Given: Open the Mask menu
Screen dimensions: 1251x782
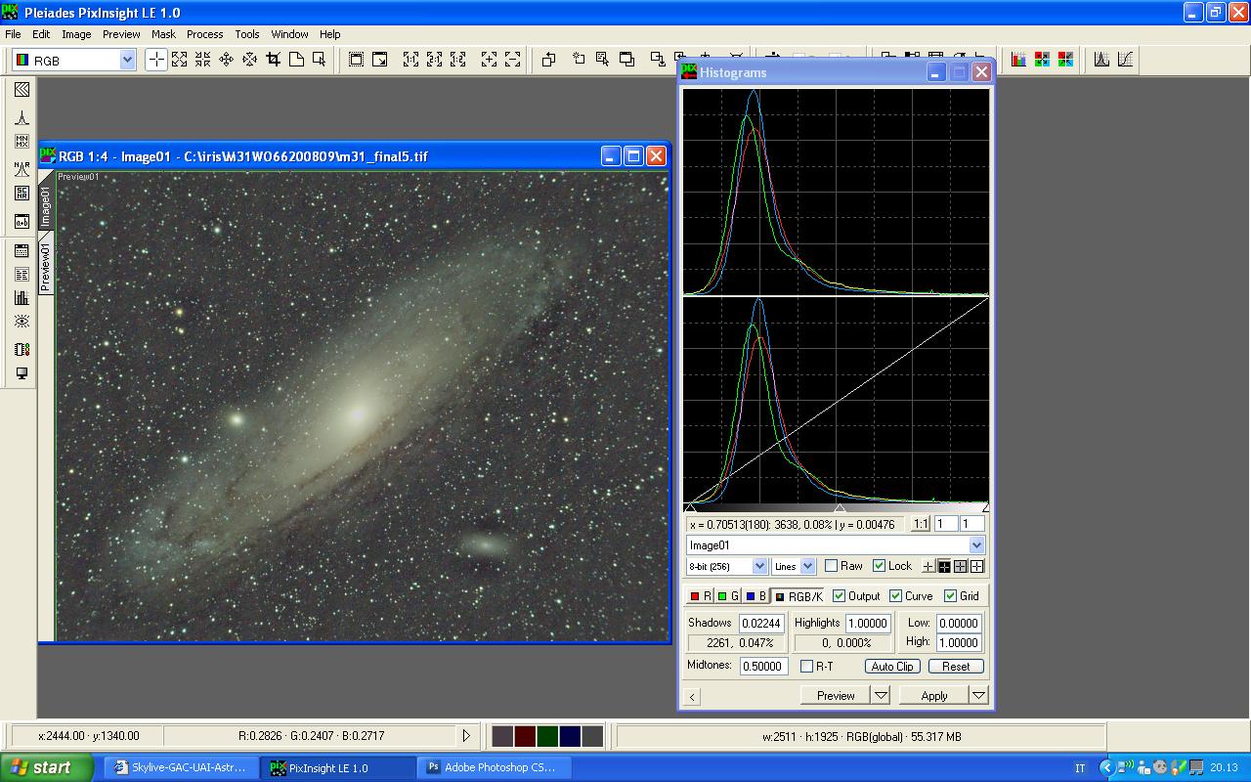Looking at the screenshot, I should pyautogui.click(x=163, y=34).
